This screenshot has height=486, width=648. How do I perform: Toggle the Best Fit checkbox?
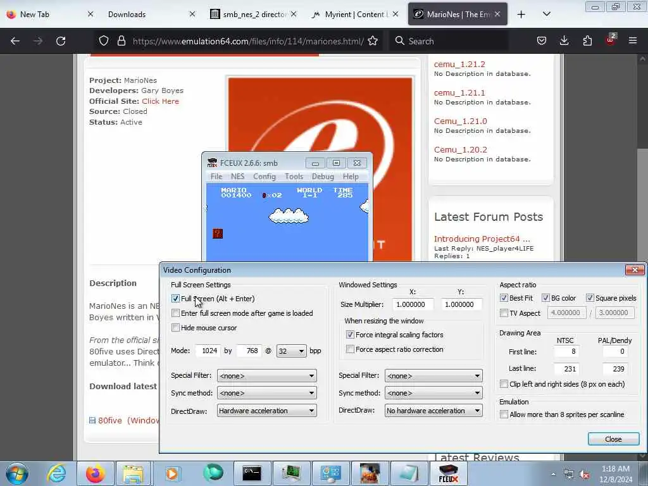(x=504, y=298)
